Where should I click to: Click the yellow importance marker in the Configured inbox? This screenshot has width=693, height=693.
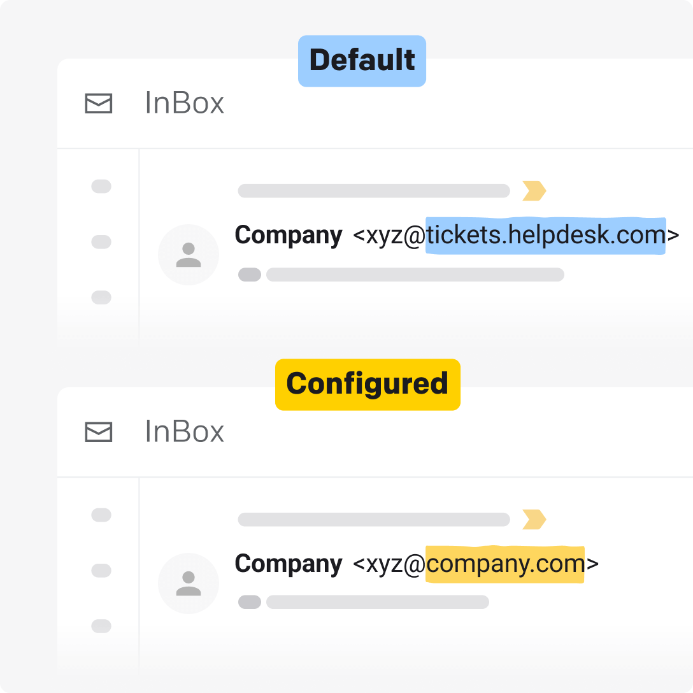click(534, 519)
